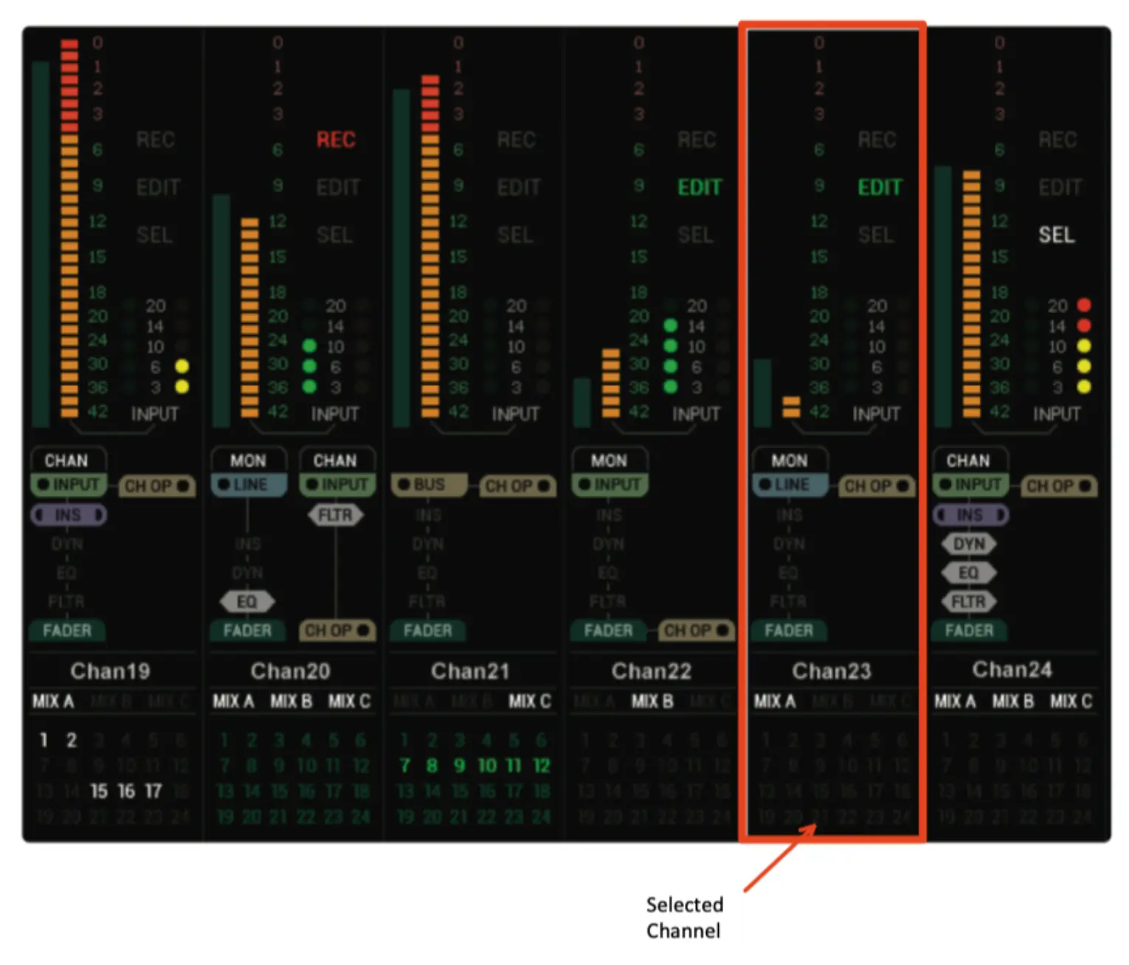Image resolution: width=1129 pixels, height=965 pixels.
Task: Click the FADER block on Chan19
Action: click(x=67, y=631)
